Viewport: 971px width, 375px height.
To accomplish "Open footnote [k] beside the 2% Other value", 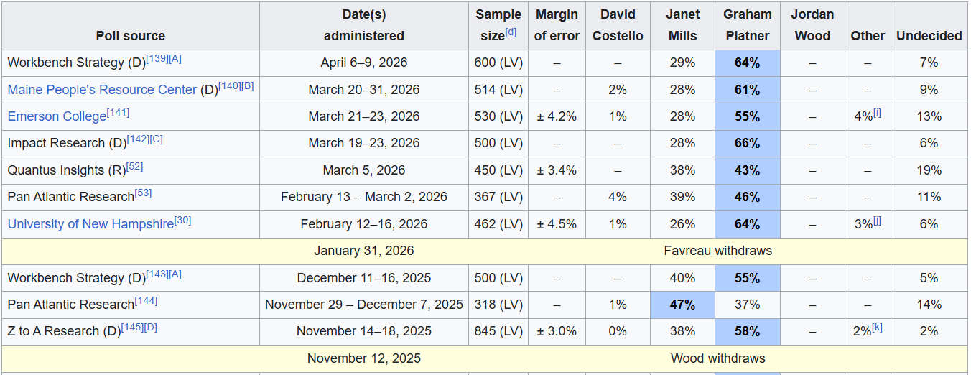I will pyautogui.click(x=877, y=328).
